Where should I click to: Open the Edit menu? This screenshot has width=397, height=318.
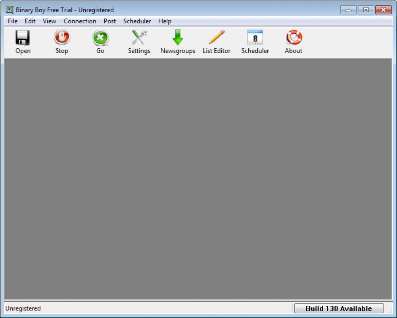[30, 21]
